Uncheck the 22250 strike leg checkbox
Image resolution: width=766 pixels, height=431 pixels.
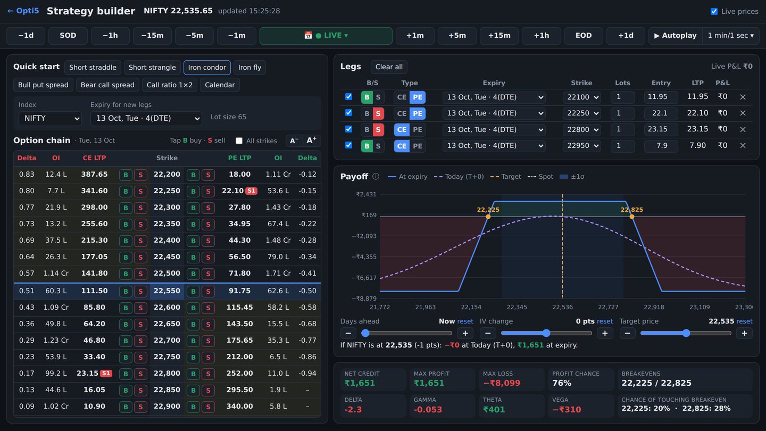(348, 113)
